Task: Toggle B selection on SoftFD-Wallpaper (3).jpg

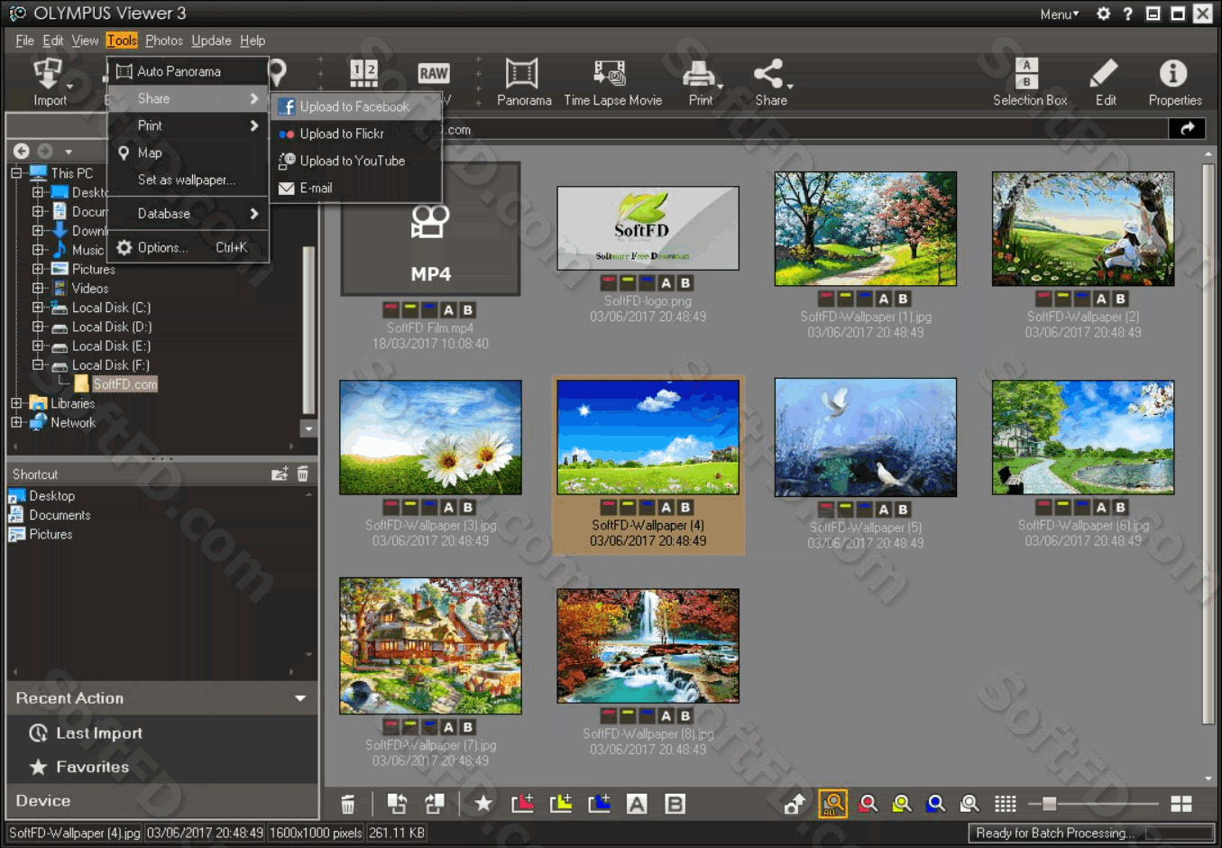Action: pos(467,508)
